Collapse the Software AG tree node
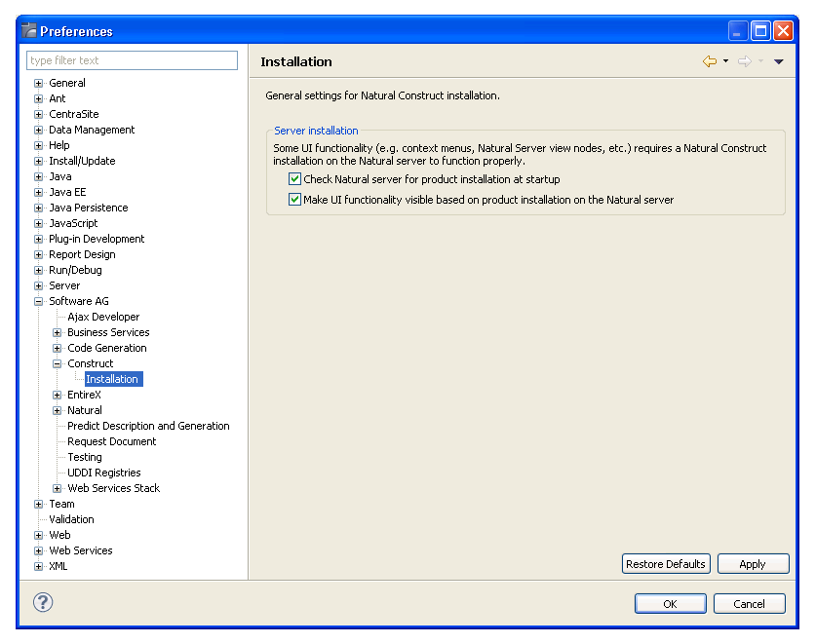Viewport: 816px width, 644px height. (39, 301)
